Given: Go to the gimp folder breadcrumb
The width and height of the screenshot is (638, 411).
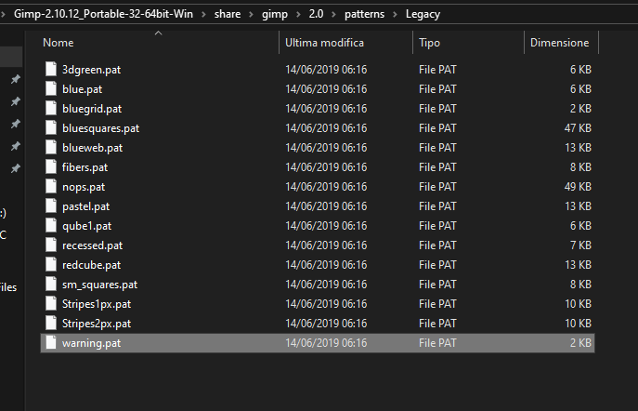Looking at the screenshot, I should [275, 14].
